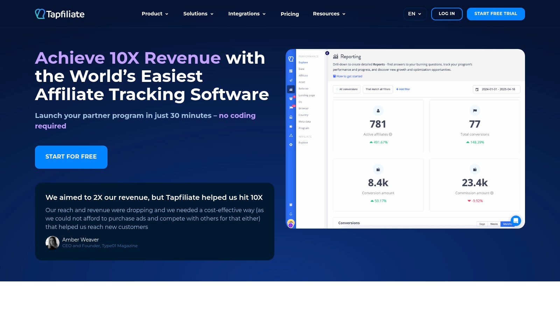The height and width of the screenshot is (315, 560).
Task: Collapse the sidebar with the arrow button
Action: (327, 53)
